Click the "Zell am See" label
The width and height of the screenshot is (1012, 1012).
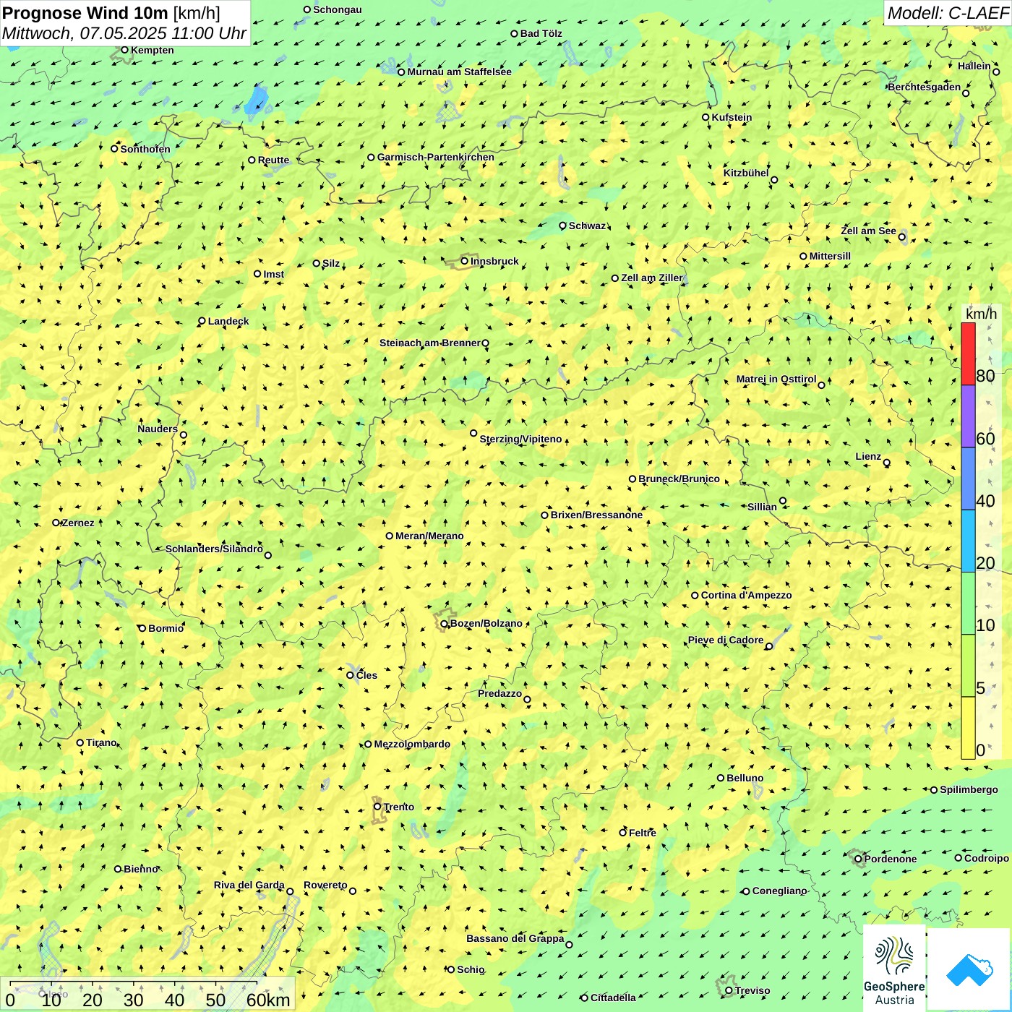coord(868,231)
